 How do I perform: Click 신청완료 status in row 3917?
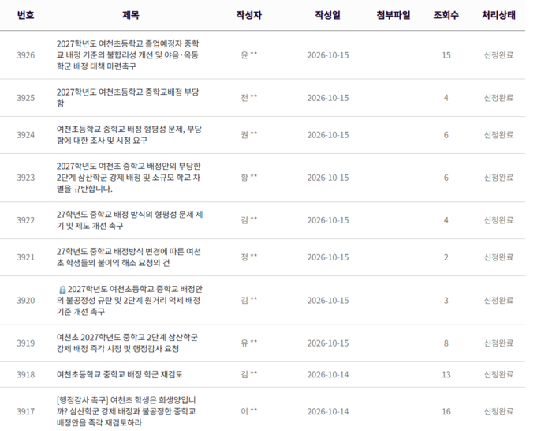(498, 411)
